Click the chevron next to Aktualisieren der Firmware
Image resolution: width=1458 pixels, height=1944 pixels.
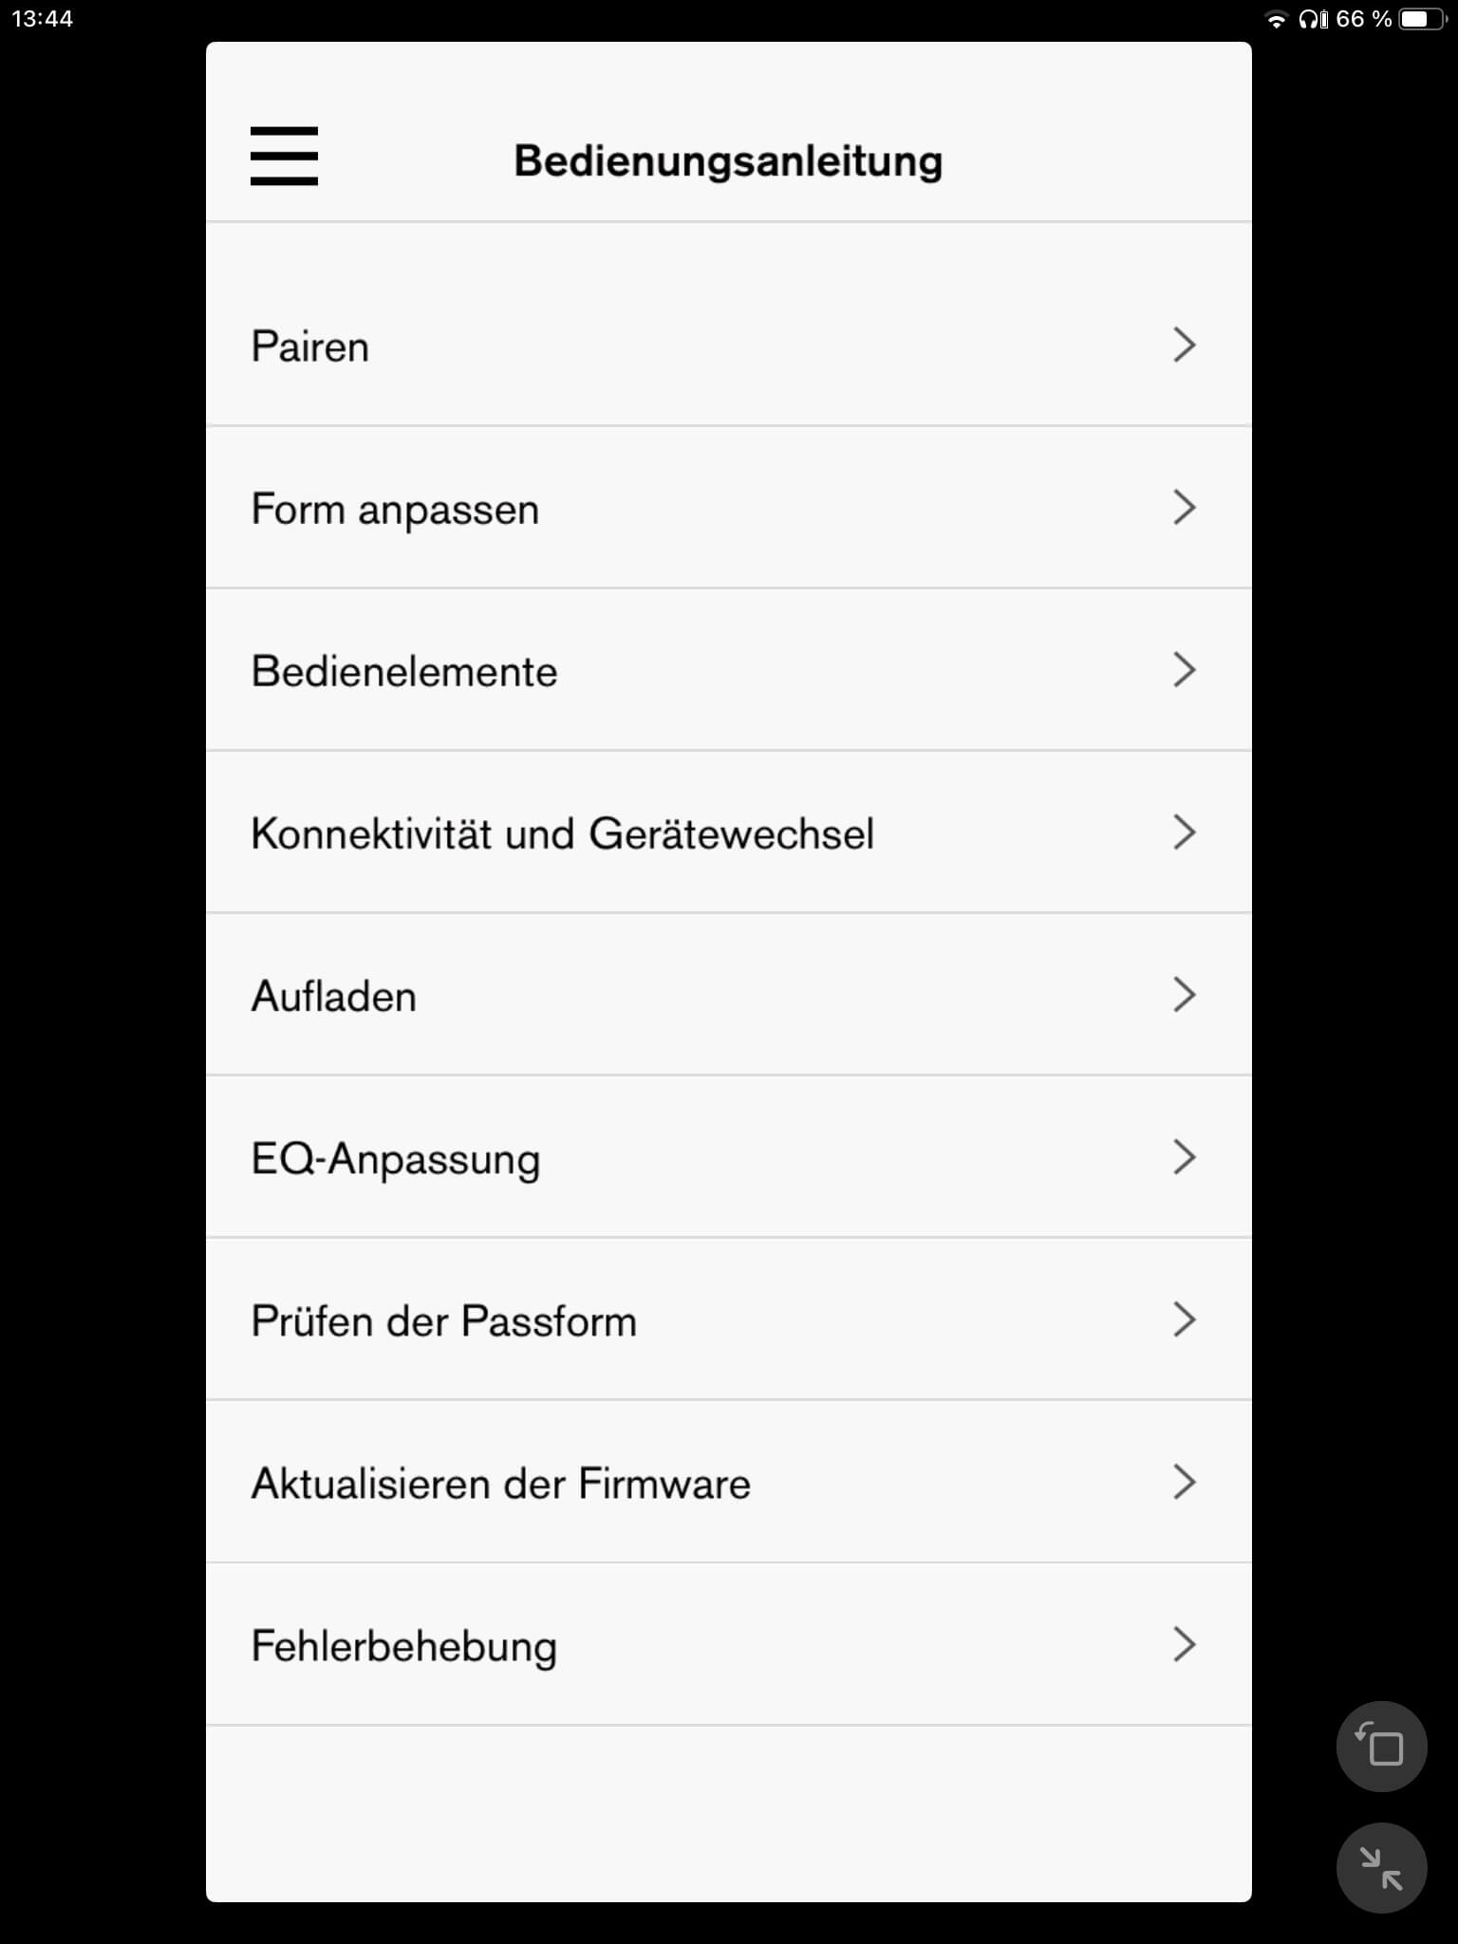1184,1482
